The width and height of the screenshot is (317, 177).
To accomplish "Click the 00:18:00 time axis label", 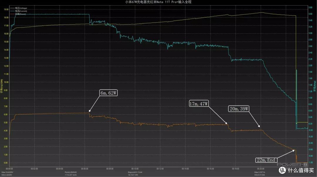I will [x=235, y=169].
